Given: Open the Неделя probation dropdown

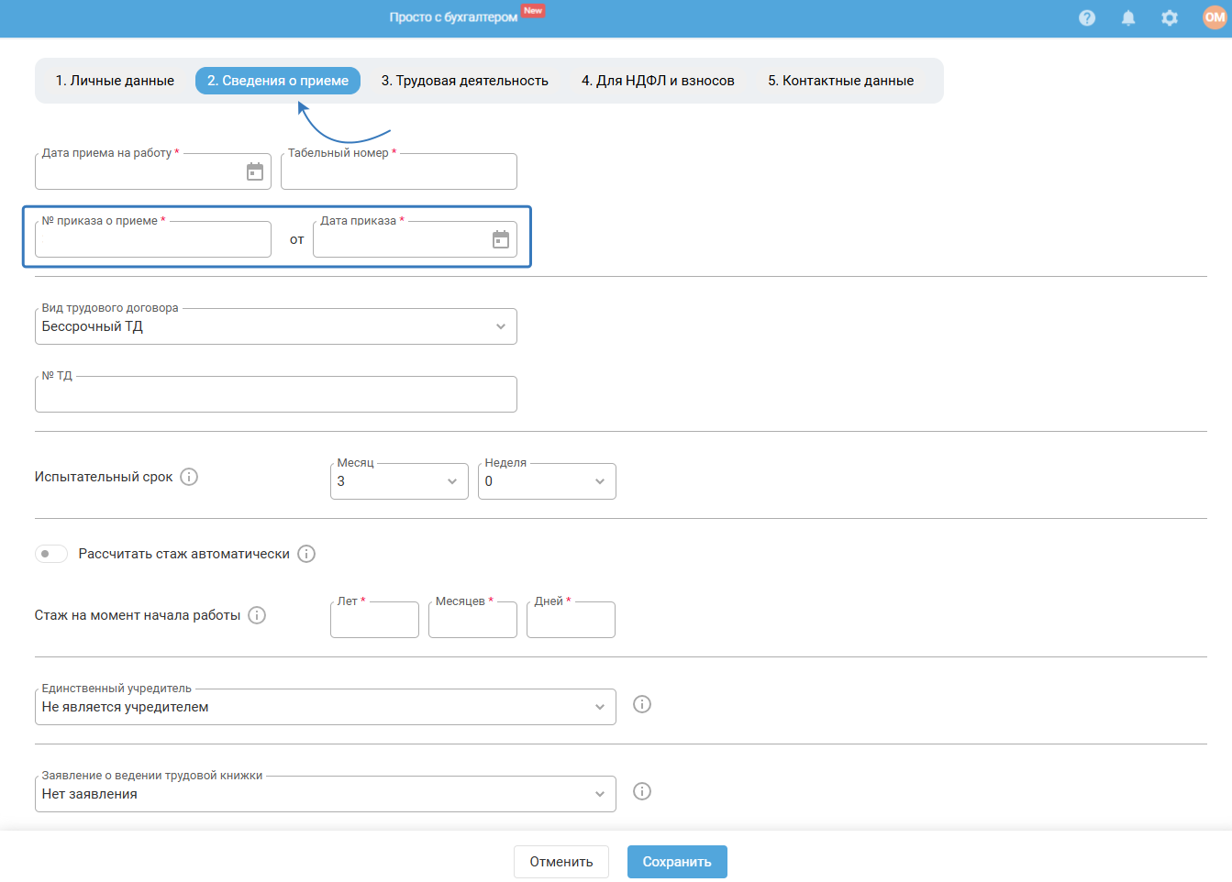Looking at the screenshot, I should pos(547,481).
